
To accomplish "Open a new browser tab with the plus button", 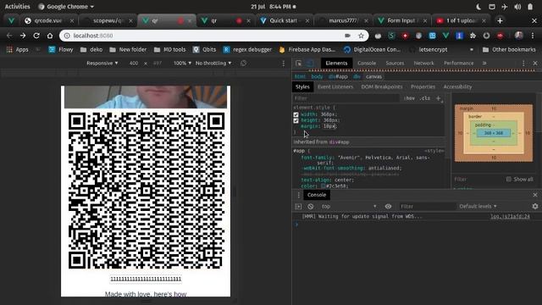I will (500, 20).
